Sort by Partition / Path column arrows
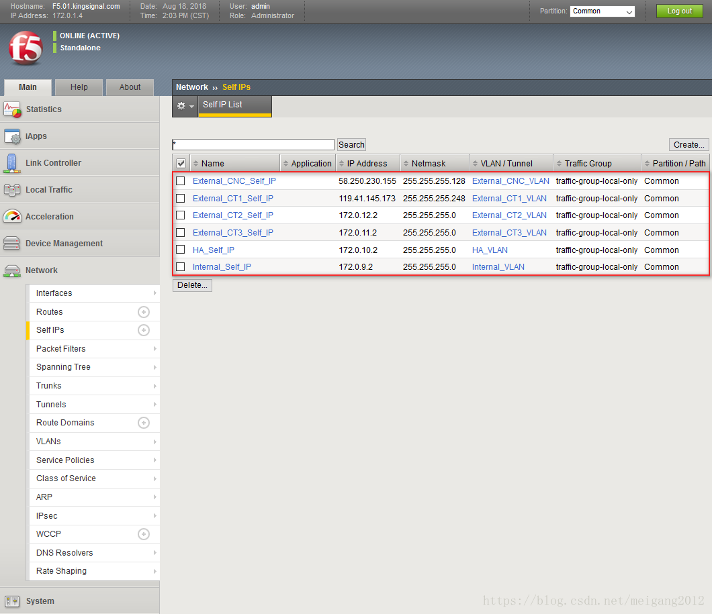This screenshot has height=614, width=712. click(x=647, y=164)
